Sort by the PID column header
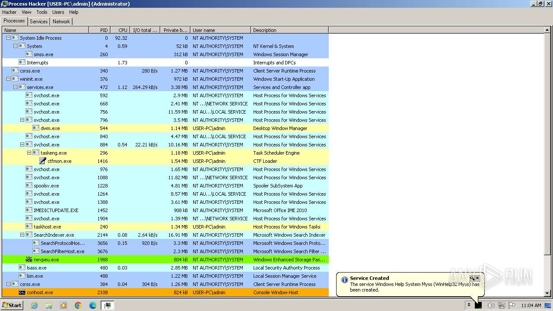The width and height of the screenshot is (553, 311). (x=99, y=30)
